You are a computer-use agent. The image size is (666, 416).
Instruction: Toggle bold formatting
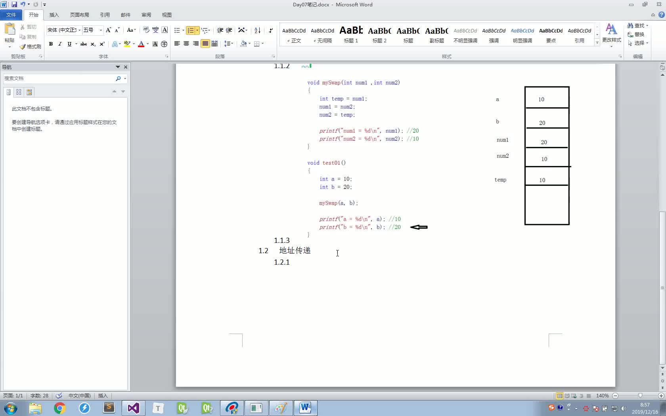tap(51, 44)
